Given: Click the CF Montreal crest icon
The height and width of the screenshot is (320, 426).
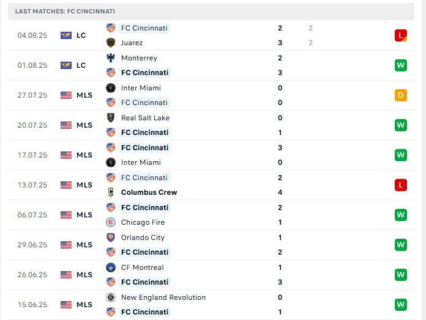Looking at the screenshot, I should click(111, 267).
